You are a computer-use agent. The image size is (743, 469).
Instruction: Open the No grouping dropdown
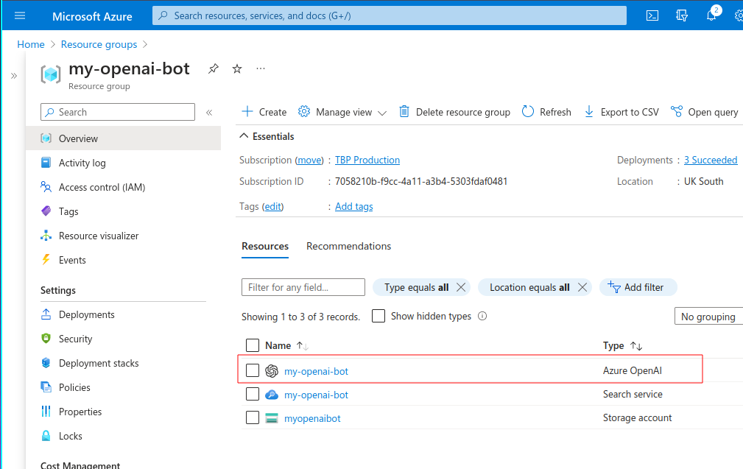(708, 317)
